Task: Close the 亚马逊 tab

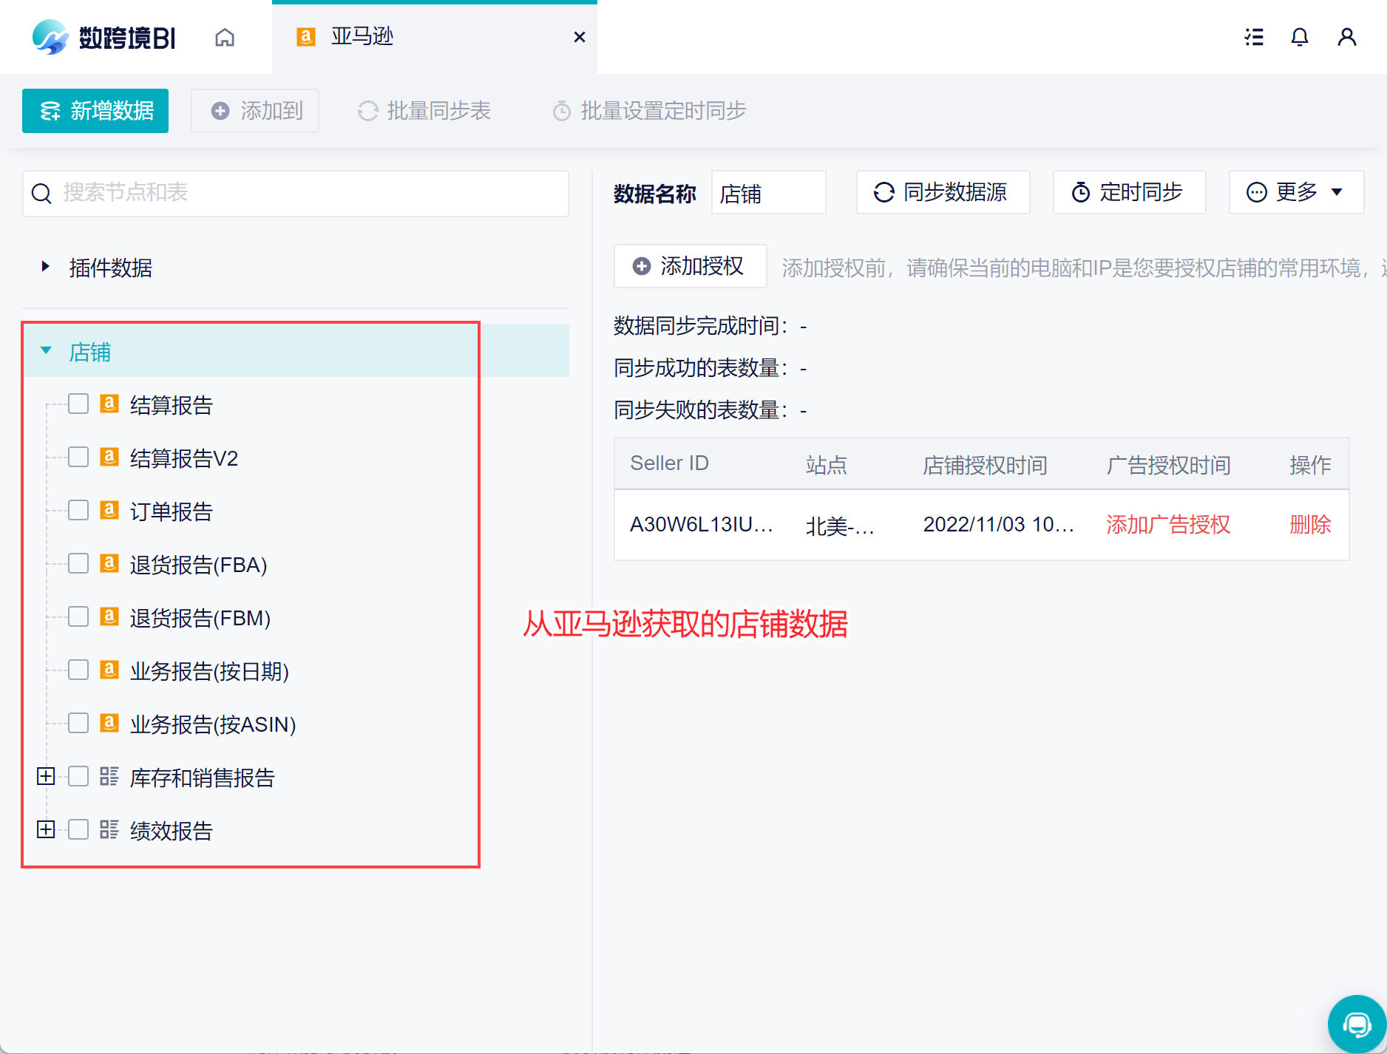Action: point(580,37)
